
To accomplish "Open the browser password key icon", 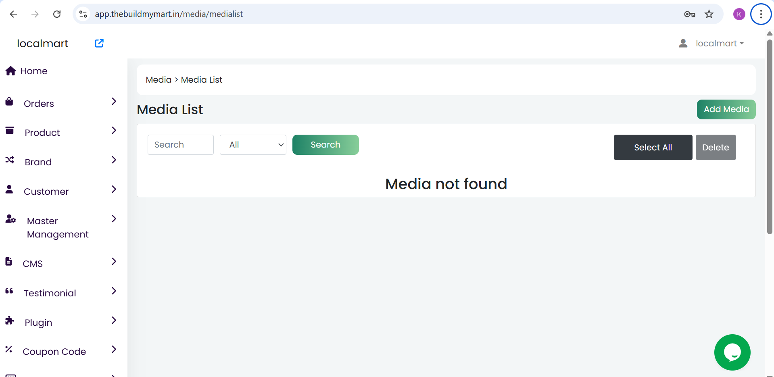I will click(689, 14).
